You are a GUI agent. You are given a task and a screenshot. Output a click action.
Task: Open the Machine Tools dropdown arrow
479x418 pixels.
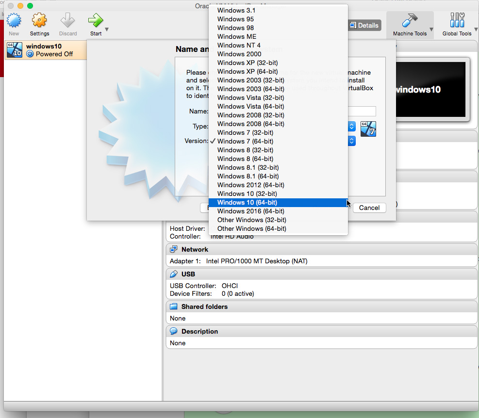click(431, 30)
